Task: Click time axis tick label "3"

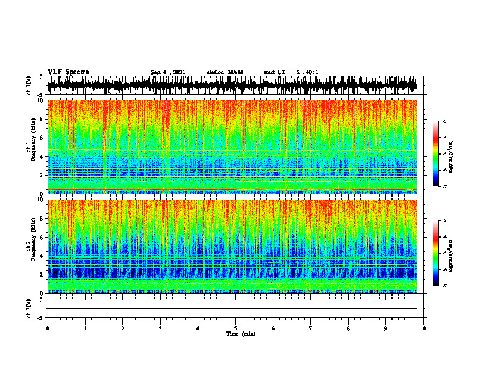Action: (160, 328)
